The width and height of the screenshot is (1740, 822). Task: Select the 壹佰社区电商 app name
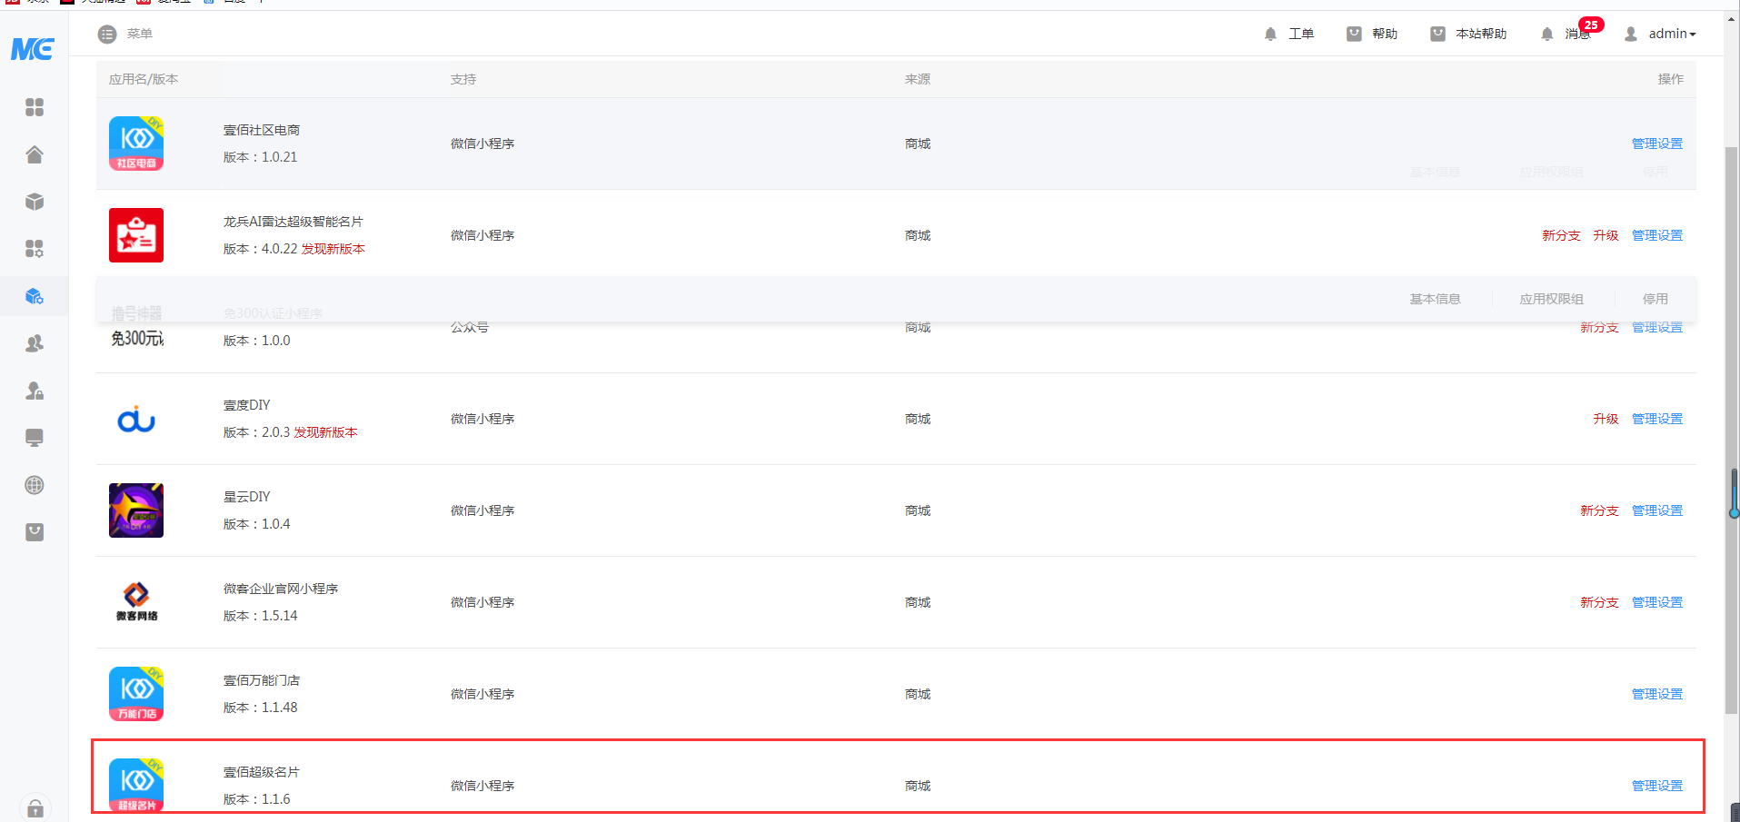pyautogui.click(x=262, y=130)
